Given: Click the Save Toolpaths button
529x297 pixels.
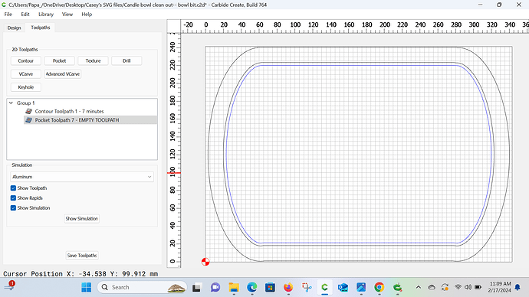Looking at the screenshot, I should 82,255.
